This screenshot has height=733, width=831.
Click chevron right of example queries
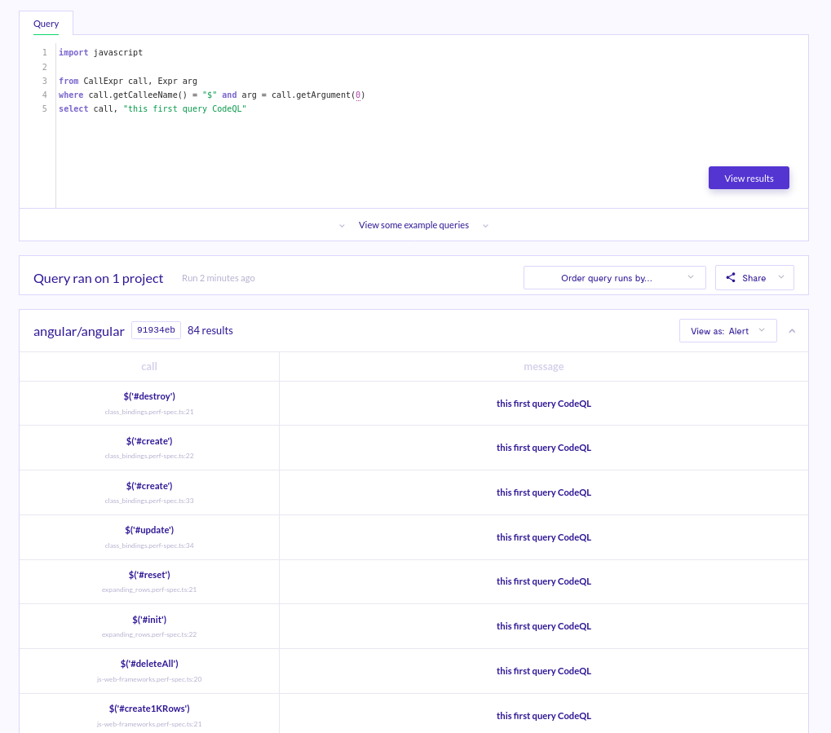485,226
